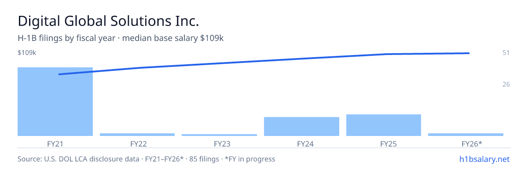Image resolution: width=528 pixels, height=176 pixels.
Task: Click the 51 filings axis label
Action: (506, 53)
